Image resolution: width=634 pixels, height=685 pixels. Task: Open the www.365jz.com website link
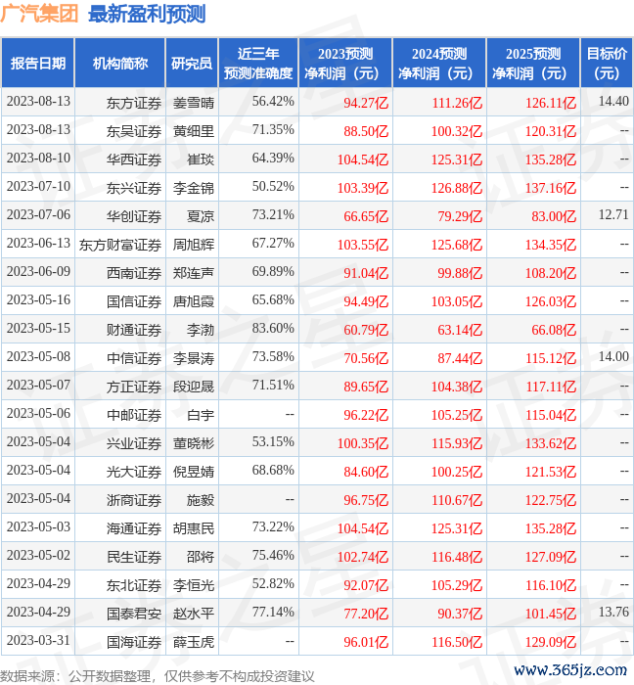[x=570, y=669]
